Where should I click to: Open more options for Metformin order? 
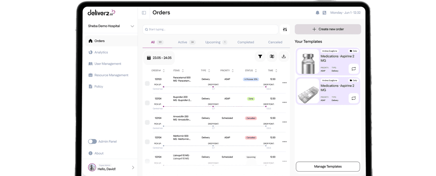coord(285,142)
